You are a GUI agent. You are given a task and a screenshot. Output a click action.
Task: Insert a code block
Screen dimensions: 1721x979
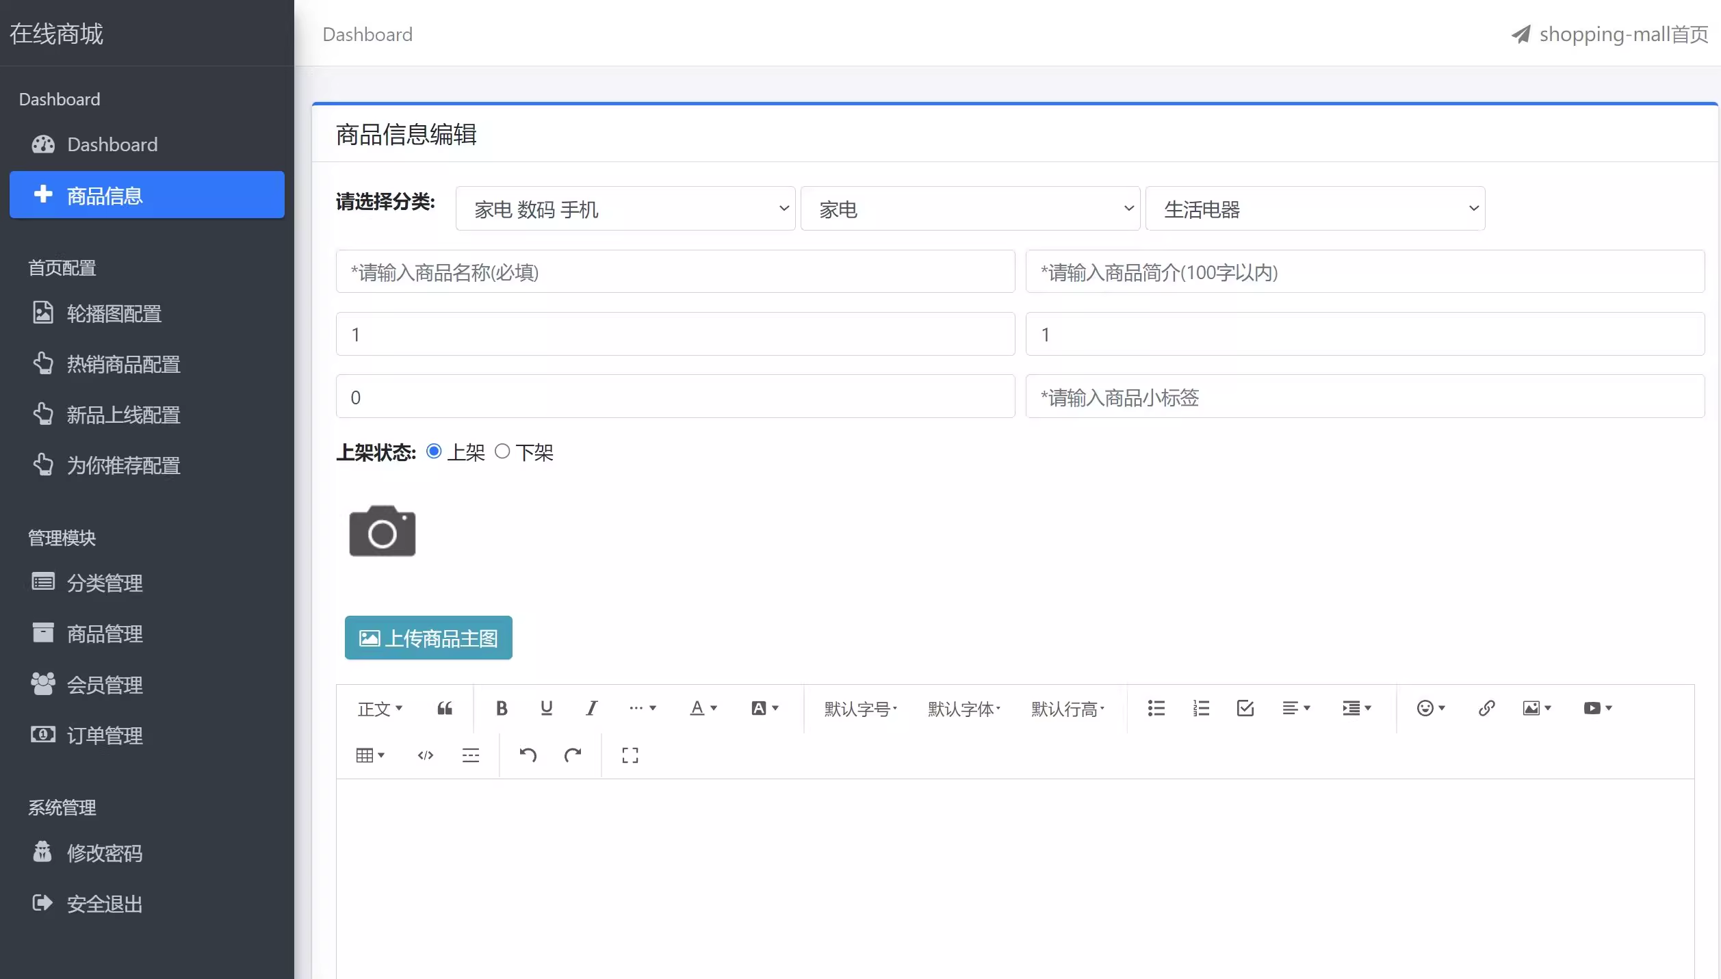click(426, 755)
